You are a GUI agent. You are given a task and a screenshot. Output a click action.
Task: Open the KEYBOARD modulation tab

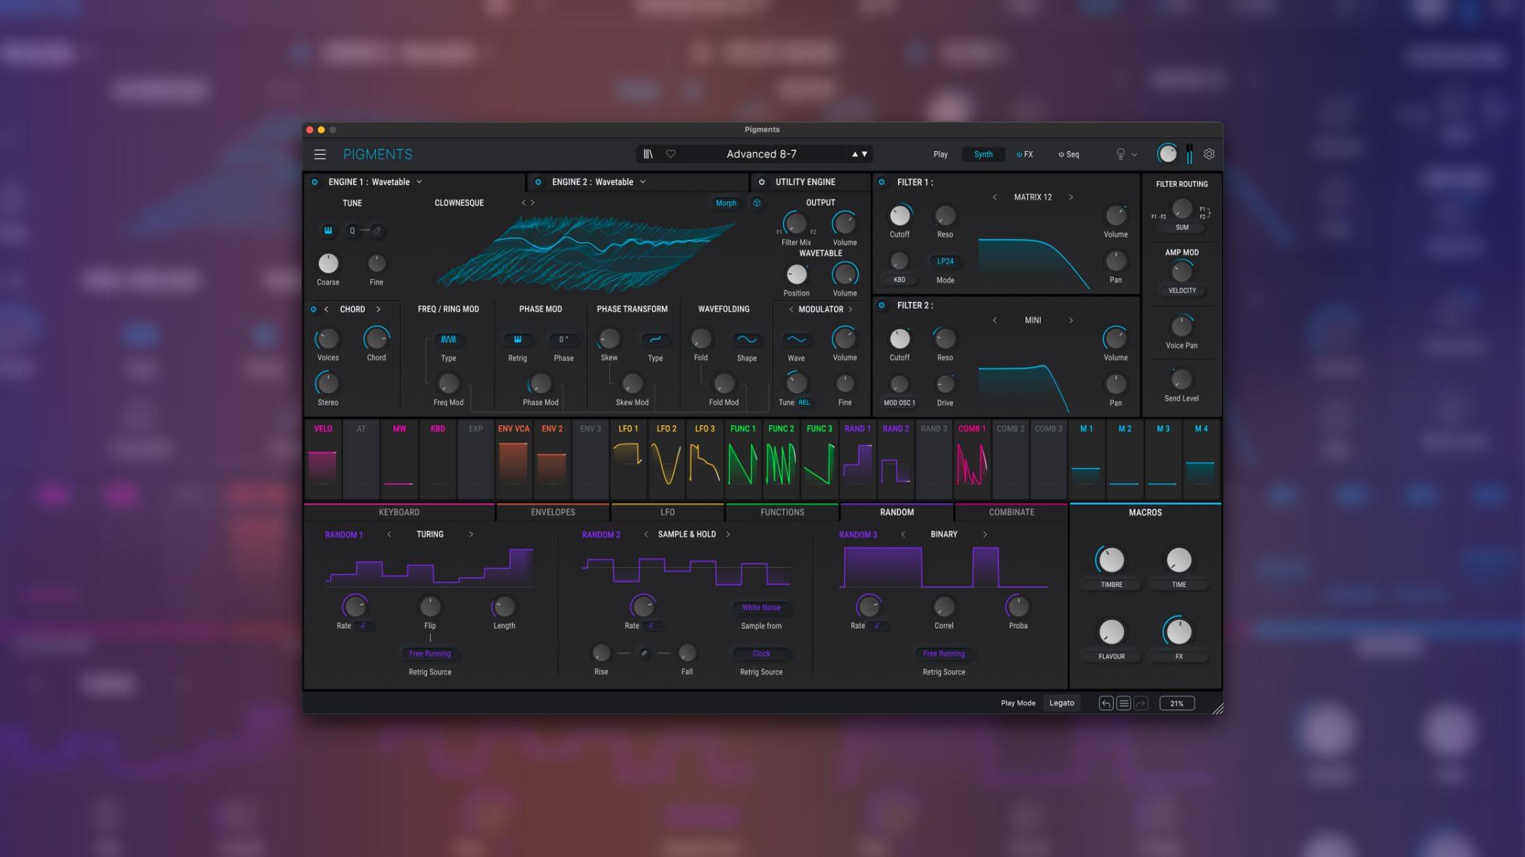pyautogui.click(x=399, y=512)
